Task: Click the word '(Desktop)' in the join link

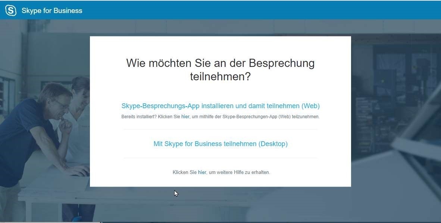Action: point(273,144)
